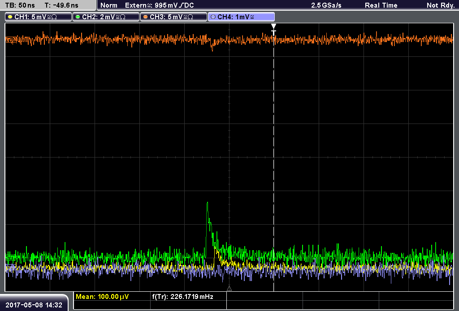Click the 2.5 GSa/s sample rate readout

click(x=326, y=5)
